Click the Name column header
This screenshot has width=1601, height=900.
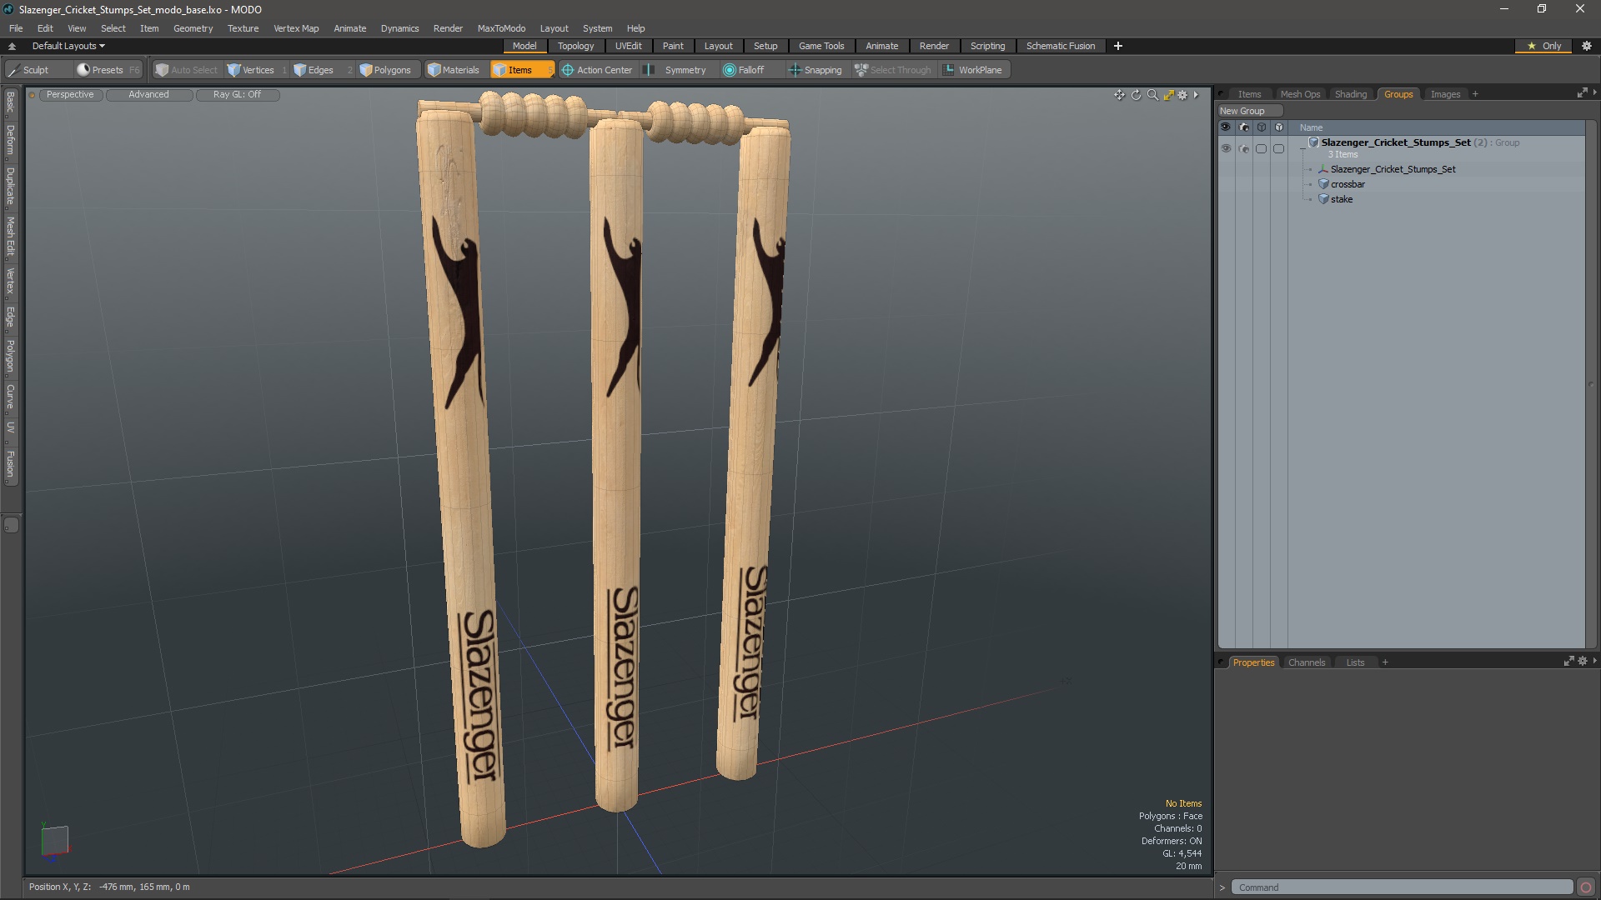pyautogui.click(x=1437, y=127)
